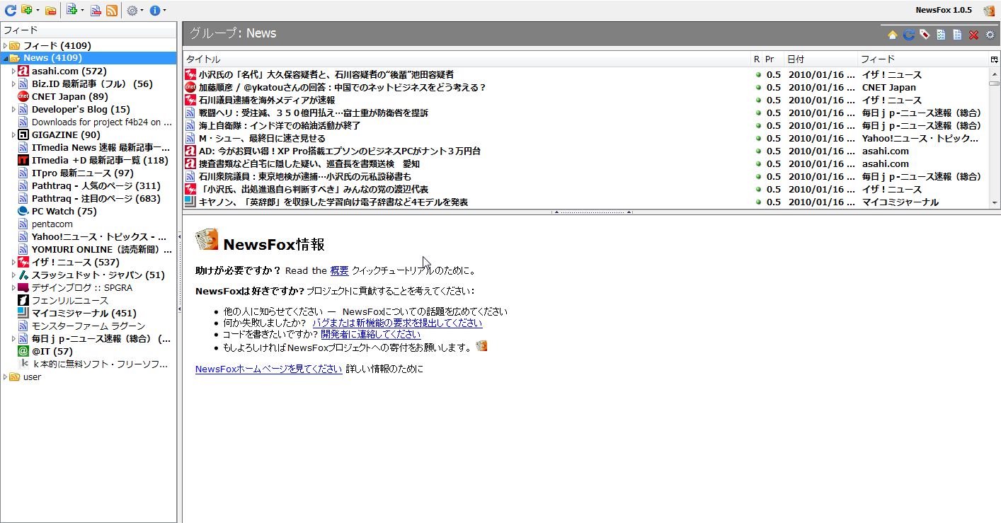Click the blue info icon in toolbar

tap(154, 10)
